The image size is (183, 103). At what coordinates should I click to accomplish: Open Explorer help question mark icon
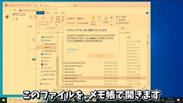[x=147, y=13]
